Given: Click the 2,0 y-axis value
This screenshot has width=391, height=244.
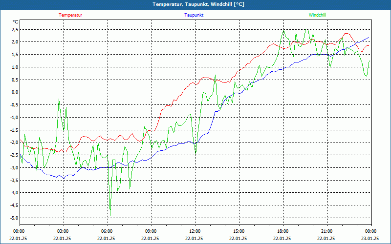Looking at the screenshot, I should [x=15, y=42].
